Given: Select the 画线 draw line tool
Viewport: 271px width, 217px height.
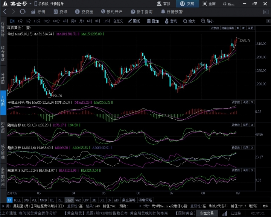Looking at the screenshot, I should (134, 21).
